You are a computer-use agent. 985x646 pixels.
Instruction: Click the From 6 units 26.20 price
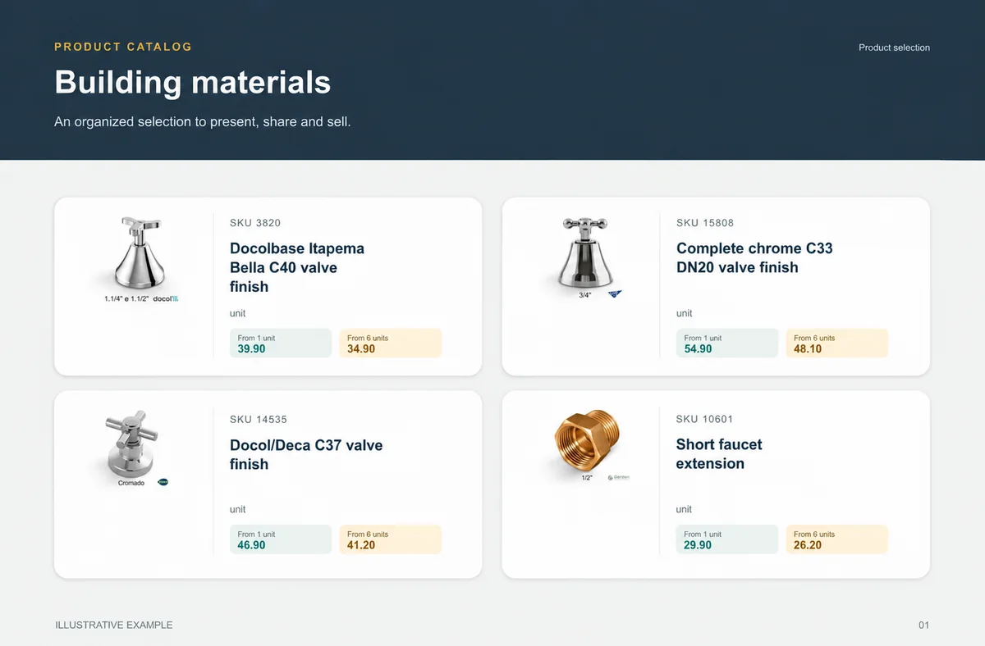coord(837,539)
